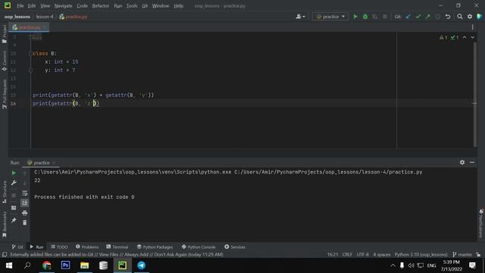Open the Code menu

coord(82,6)
